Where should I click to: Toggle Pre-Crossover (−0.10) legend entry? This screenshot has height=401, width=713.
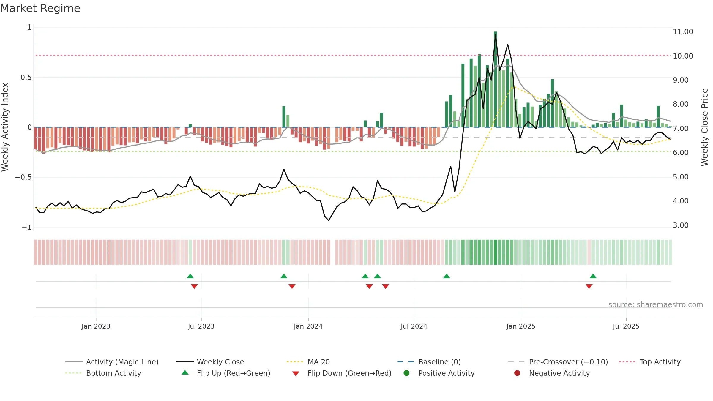[x=558, y=362]
